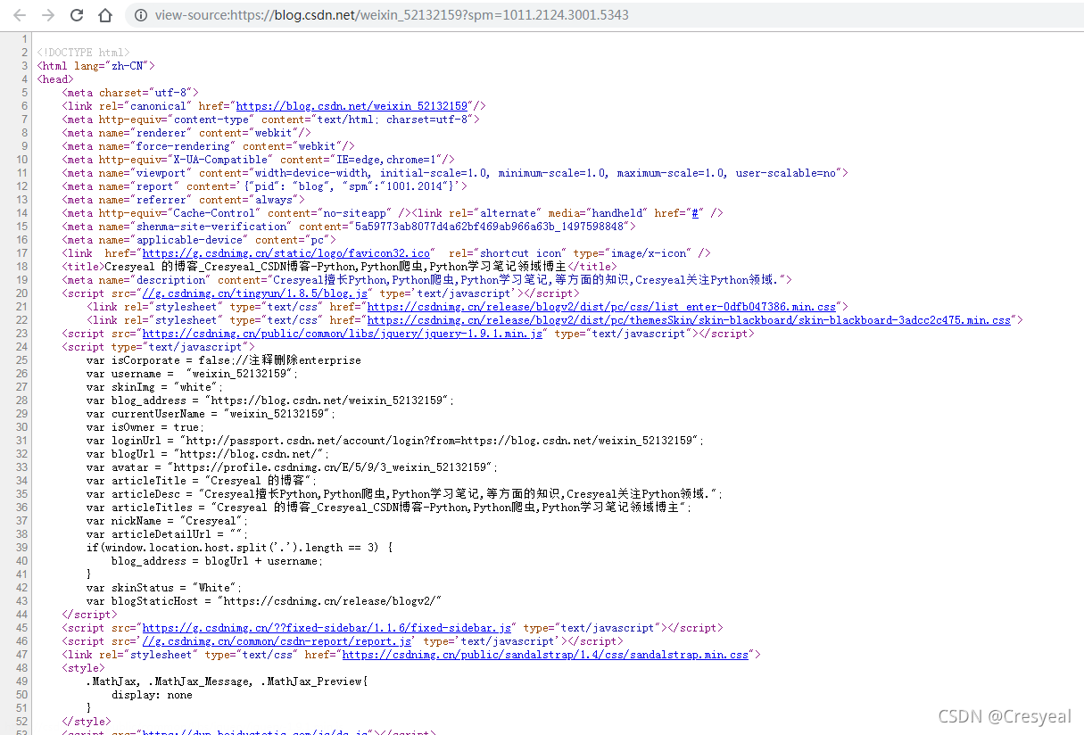Click the meta name report line

(264, 186)
